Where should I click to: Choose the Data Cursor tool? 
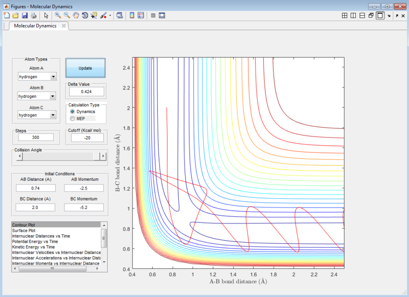[x=94, y=15]
